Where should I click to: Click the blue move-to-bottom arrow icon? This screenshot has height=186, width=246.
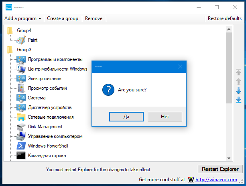pyautogui.click(x=238, y=100)
